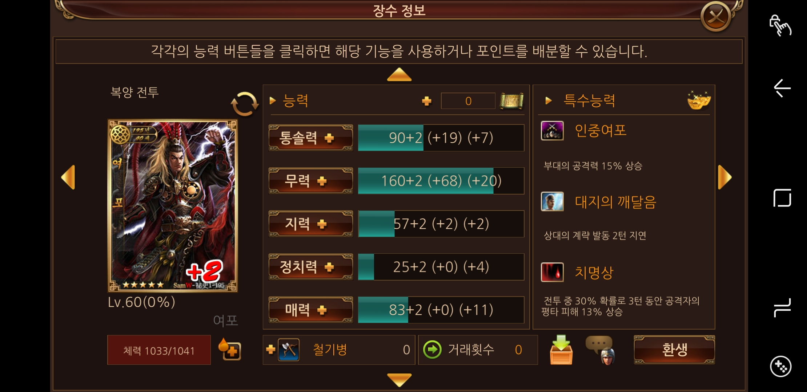Click the 환생 rebirth button

pyautogui.click(x=674, y=350)
